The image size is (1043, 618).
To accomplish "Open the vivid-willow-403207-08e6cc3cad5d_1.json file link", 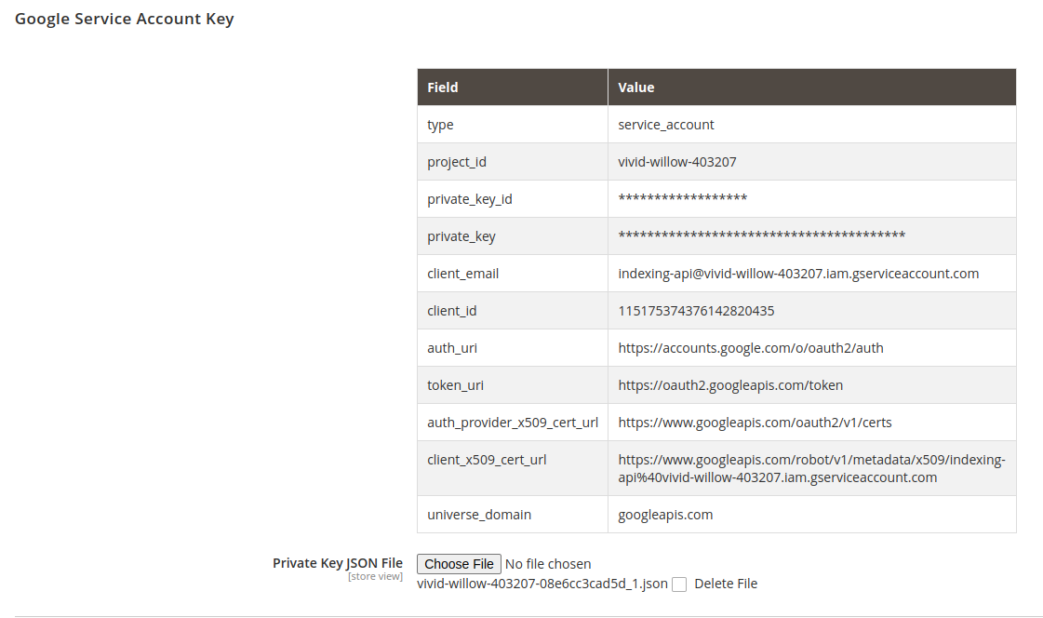I will tap(542, 584).
